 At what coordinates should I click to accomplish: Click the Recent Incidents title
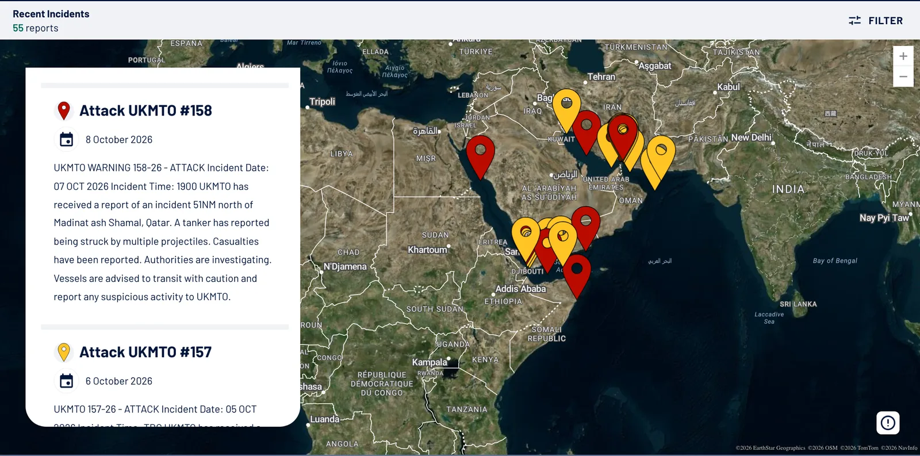pos(51,14)
